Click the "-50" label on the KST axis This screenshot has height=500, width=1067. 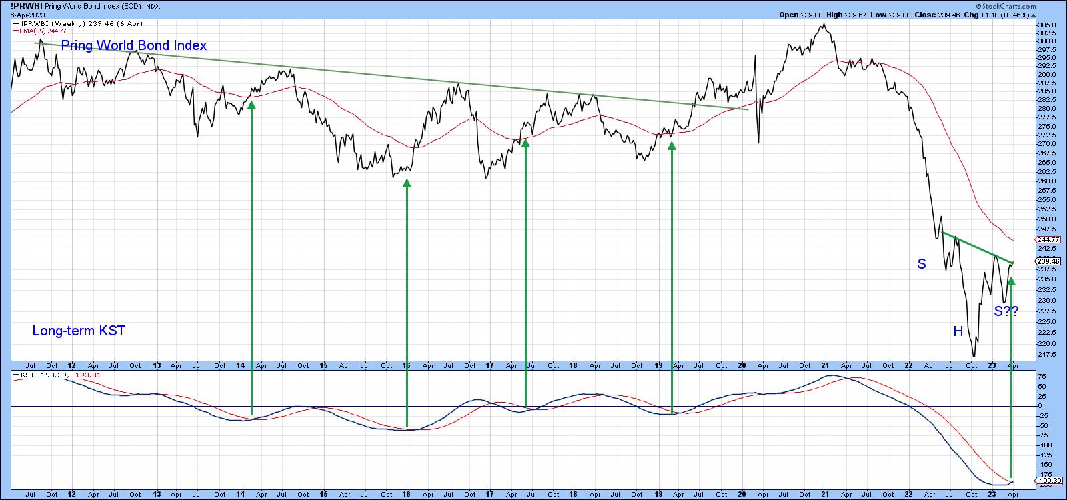click(1043, 425)
